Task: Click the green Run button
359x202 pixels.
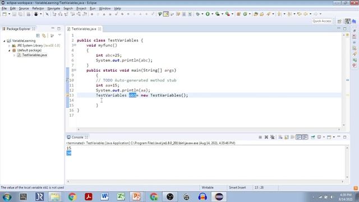Action: click(208, 14)
